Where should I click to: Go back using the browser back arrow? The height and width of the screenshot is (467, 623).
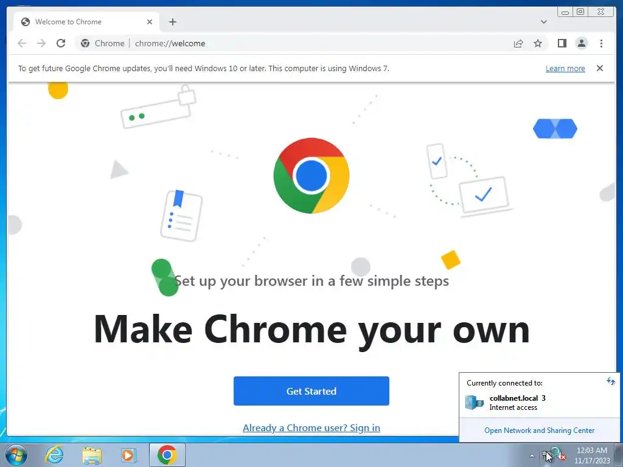(22, 43)
